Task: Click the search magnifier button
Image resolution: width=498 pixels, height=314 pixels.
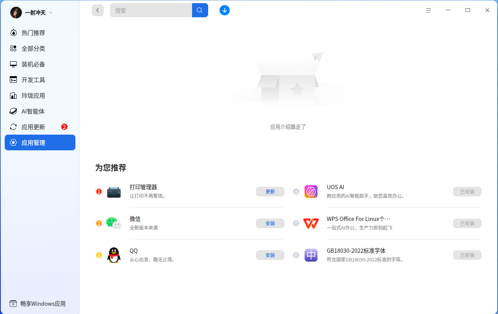Action: [200, 10]
